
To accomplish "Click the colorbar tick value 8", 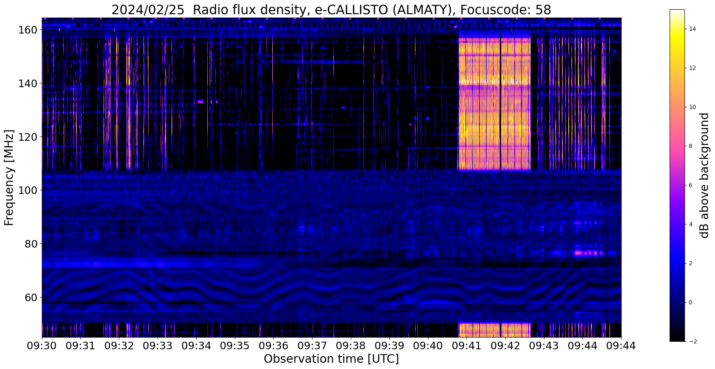I will pyautogui.click(x=691, y=146).
